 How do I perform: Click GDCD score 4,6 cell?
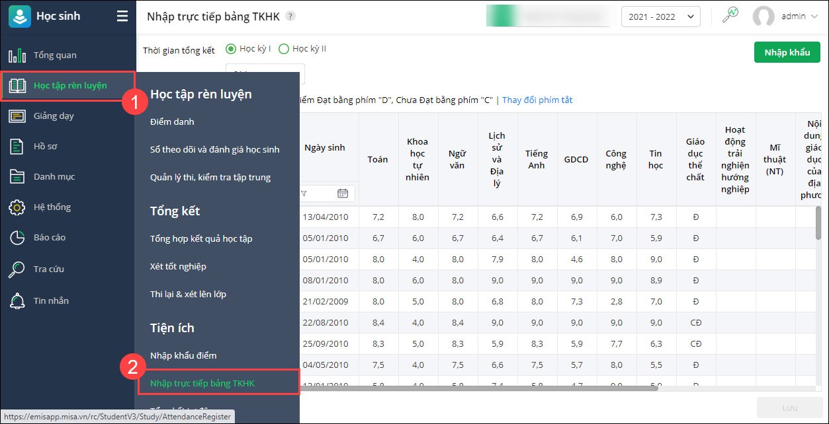(x=577, y=260)
